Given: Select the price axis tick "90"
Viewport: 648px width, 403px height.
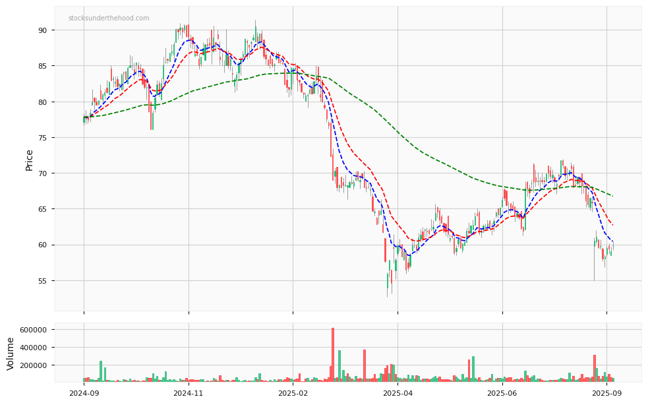Looking at the screenshot, I should click(x=43, y=30).
